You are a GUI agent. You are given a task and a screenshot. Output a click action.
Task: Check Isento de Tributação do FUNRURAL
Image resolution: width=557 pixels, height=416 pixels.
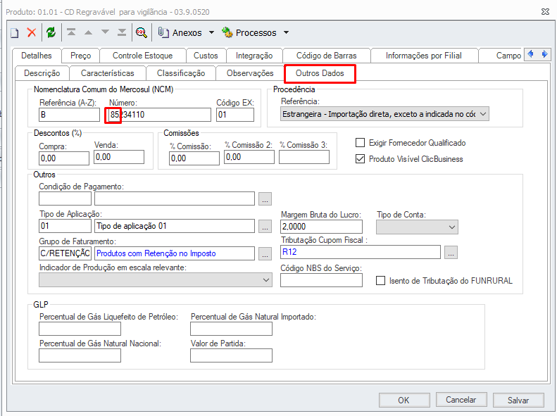tap(380, 281)
